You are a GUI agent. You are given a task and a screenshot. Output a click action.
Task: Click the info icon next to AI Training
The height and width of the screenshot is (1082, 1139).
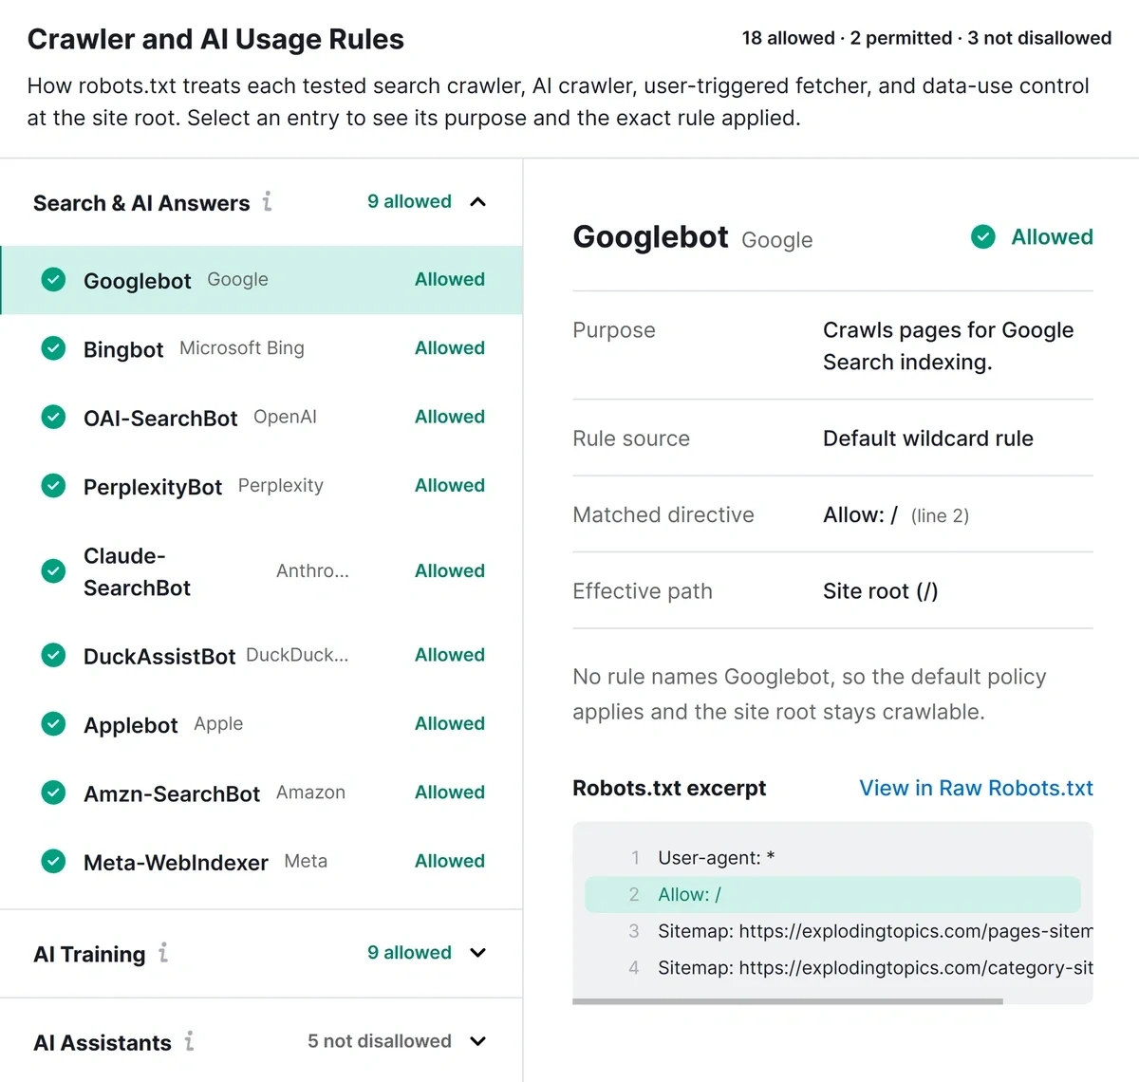click(163, 952)
